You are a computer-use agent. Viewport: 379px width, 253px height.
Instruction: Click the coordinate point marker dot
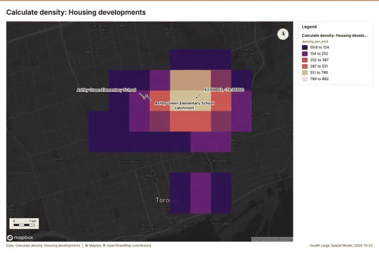[197, 98]
